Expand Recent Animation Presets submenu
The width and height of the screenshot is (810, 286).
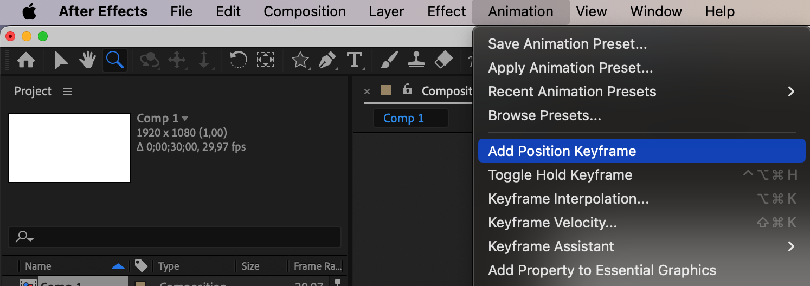click(791, 92)
